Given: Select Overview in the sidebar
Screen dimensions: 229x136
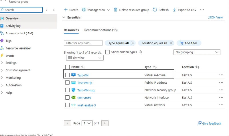Looking at the screenshot, I should [29, 18].
